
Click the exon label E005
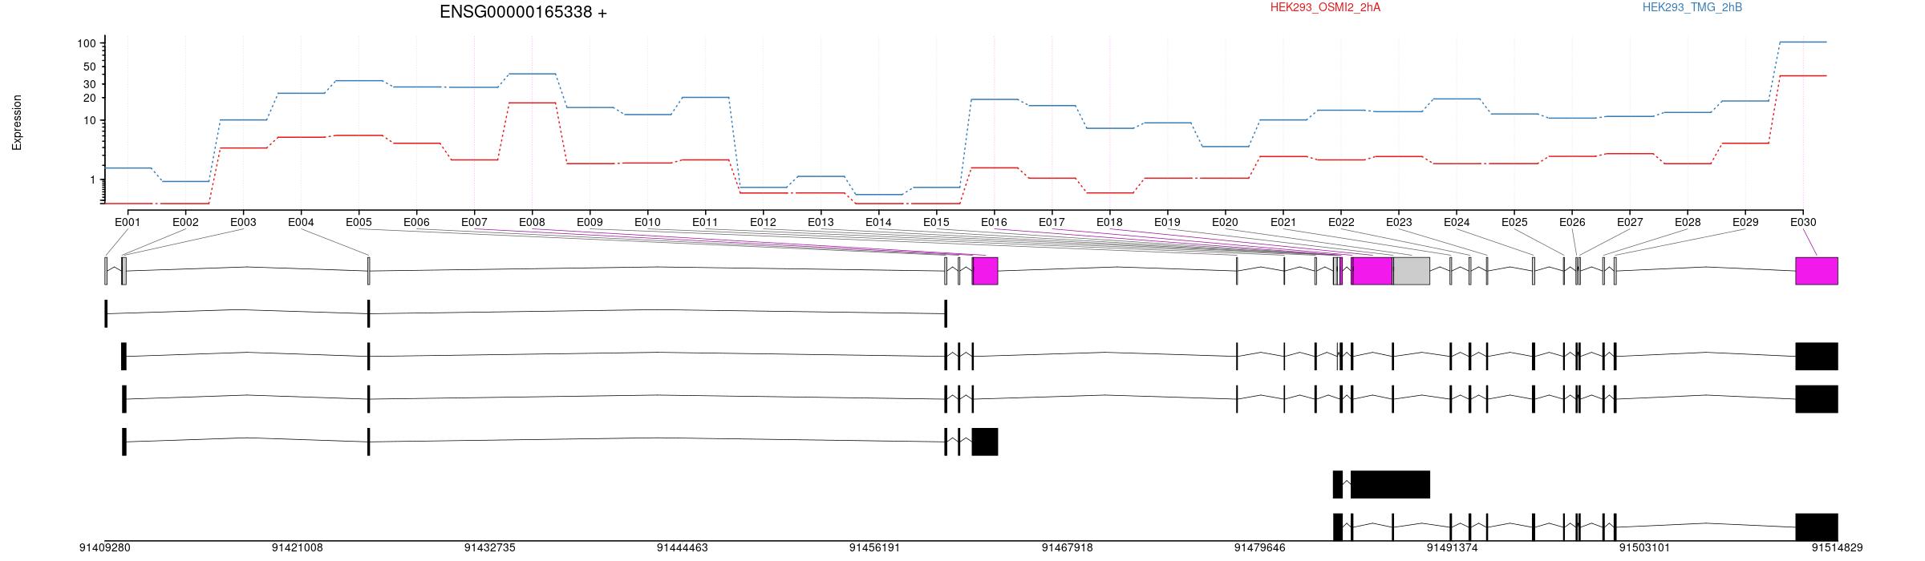[x=359, y=222]
